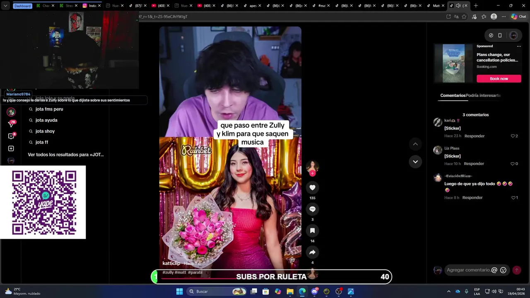The image size is (530, 298).
Task: Go to previous video arrow
Action: click(415, 144)
